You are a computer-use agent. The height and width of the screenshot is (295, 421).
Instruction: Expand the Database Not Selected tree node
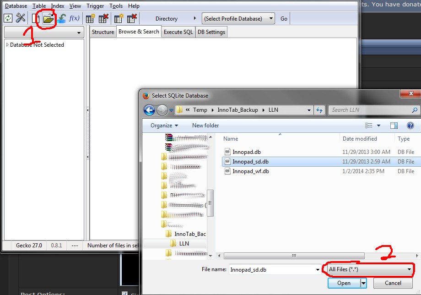[x=7, y=45]
